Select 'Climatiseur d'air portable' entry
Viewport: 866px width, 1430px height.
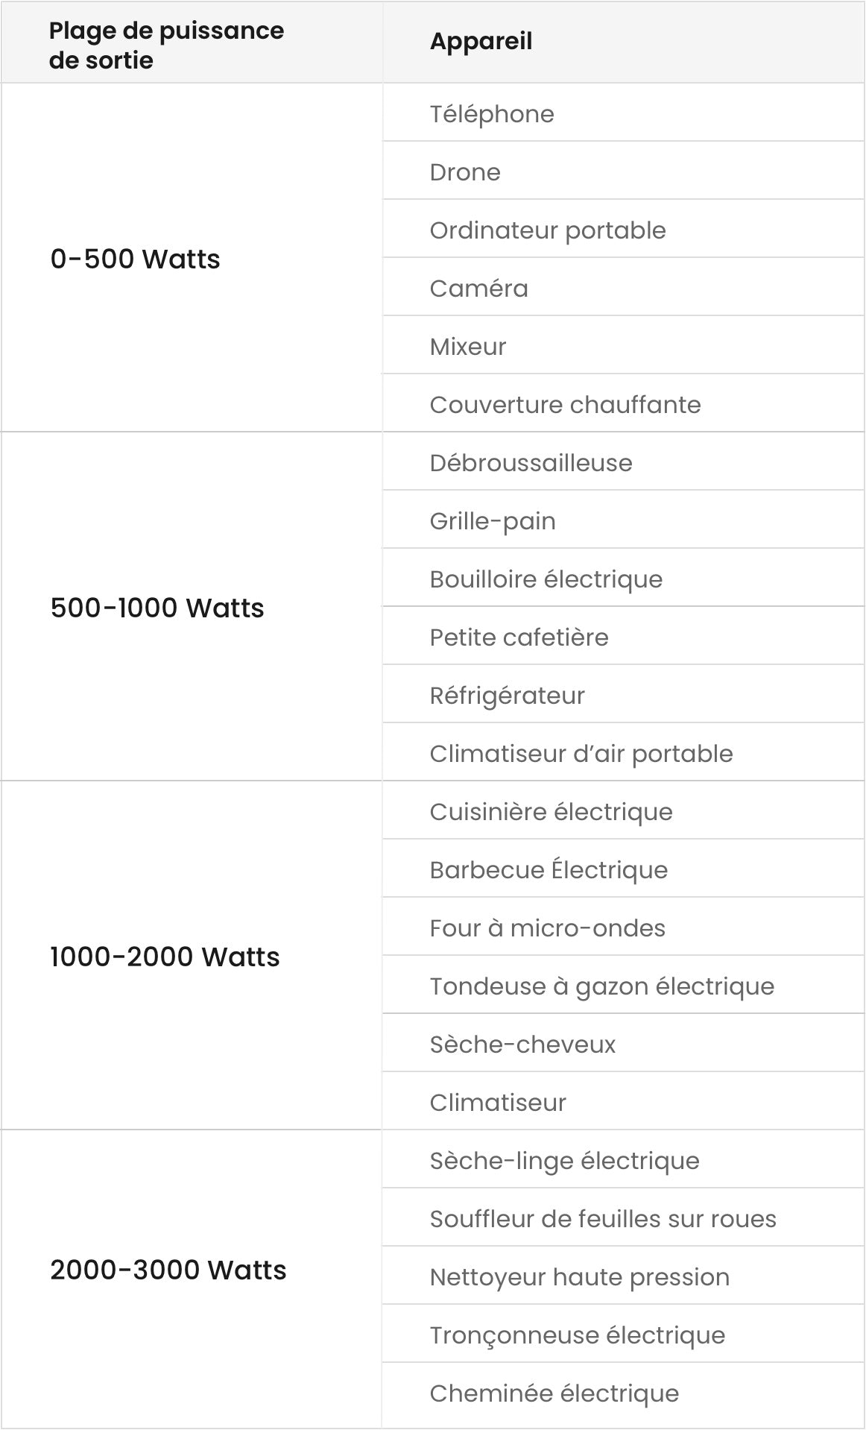pyautogui.click(x=581, y=755)
